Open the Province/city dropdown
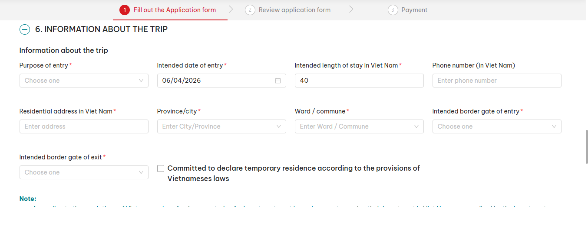The height and width of the screenshot is (246, 588). click(x=217, y=126)
